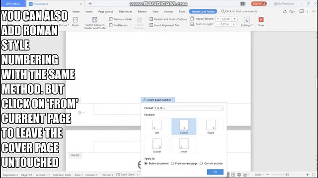Click the Fields icon in ribbon
This screenshot has height=178, width=318.
[75, 22]
